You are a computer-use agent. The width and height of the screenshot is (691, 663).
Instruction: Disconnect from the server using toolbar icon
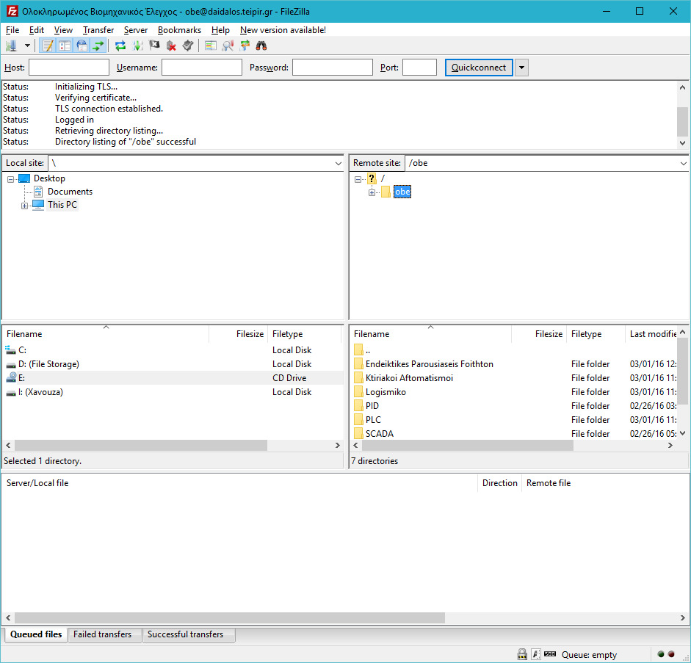(171, 46)
